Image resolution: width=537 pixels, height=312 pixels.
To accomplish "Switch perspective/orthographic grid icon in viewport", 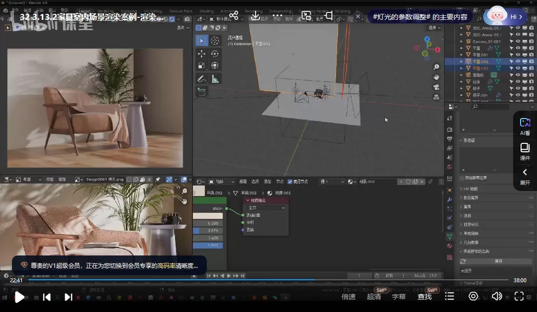I will (x=437, y=97).
